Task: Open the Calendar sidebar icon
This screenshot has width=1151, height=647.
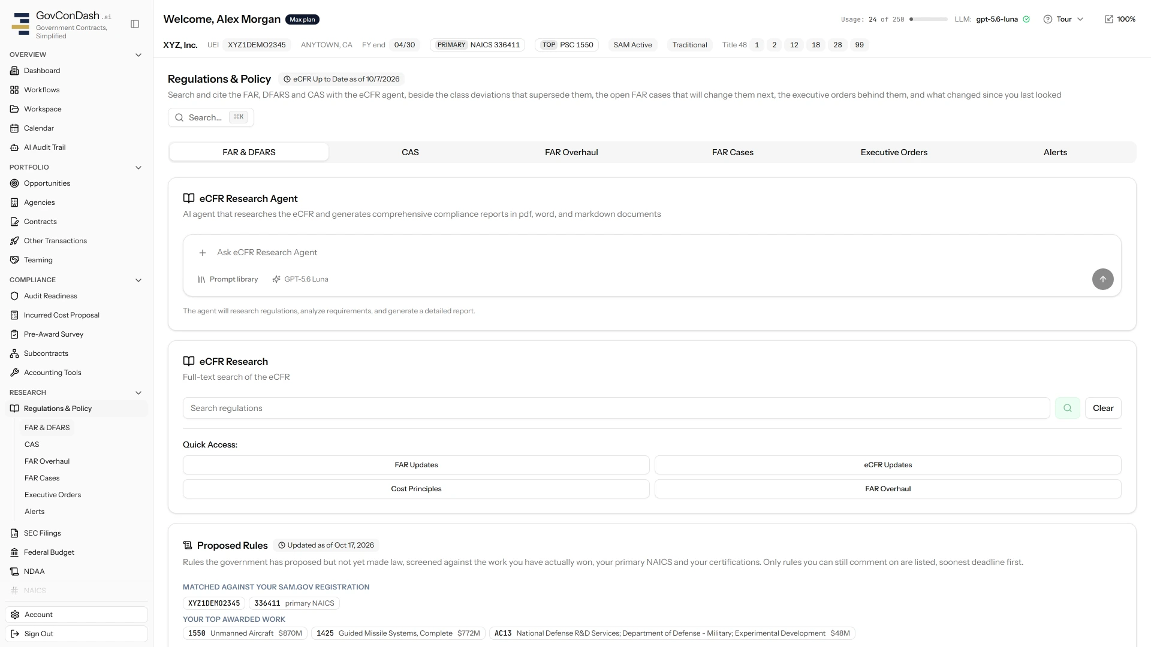Action: point(14,128)
